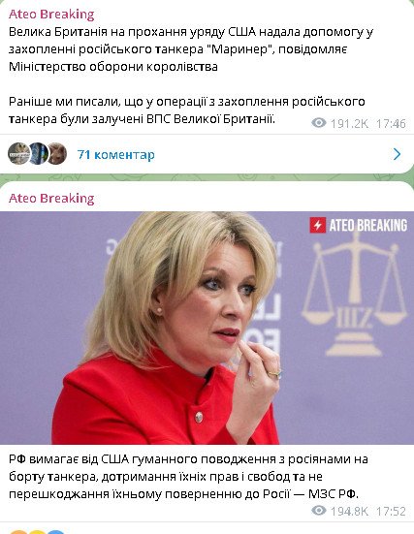Click the paragraph starting with Велика Британія

click(191, 49)
